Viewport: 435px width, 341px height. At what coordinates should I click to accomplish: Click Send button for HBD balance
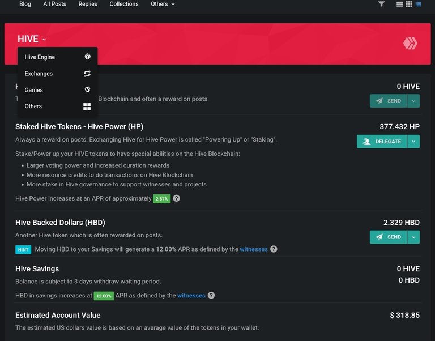click(388, 237)
